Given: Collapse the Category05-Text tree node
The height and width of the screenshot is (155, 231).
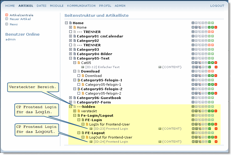Looking at the screenshot, I should (70, 58).
